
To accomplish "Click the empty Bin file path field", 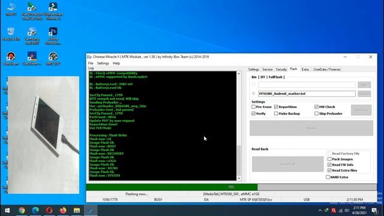I will point(307,85).
